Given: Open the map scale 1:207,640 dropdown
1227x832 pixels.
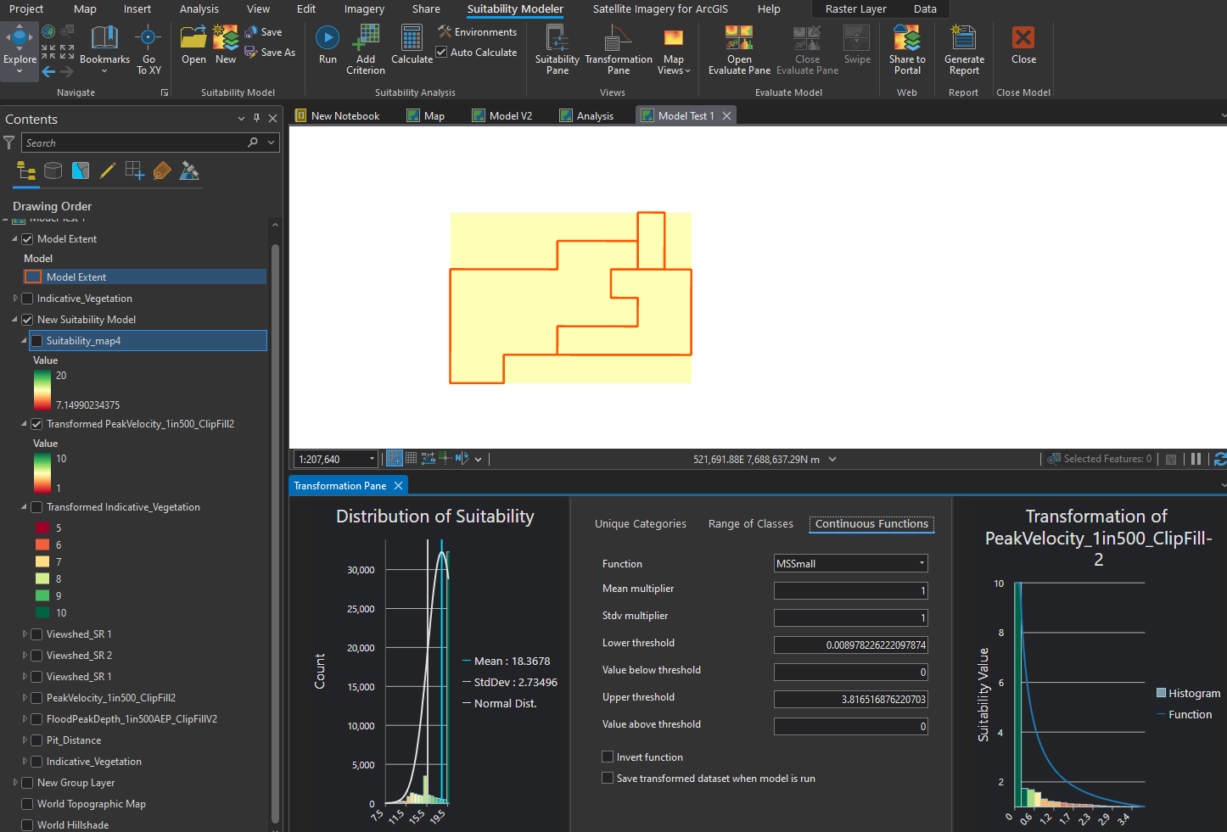Looking at the screenshot, I should [x=372, y=459].
